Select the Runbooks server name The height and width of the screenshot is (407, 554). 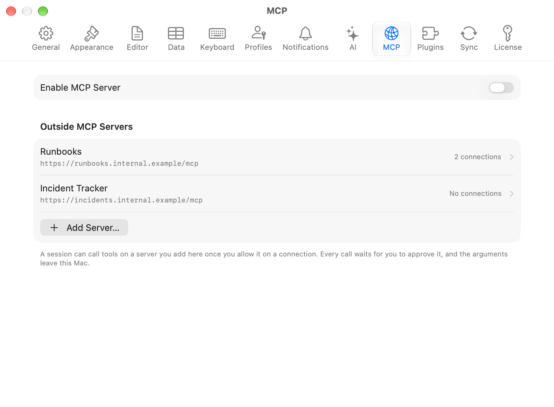(61, 152)
